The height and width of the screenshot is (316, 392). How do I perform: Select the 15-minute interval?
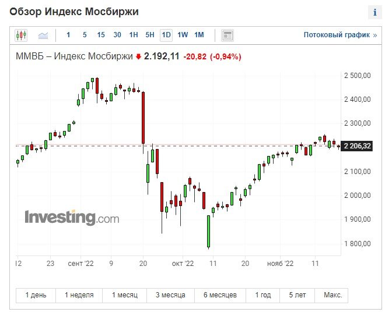[x=101, y=35]
